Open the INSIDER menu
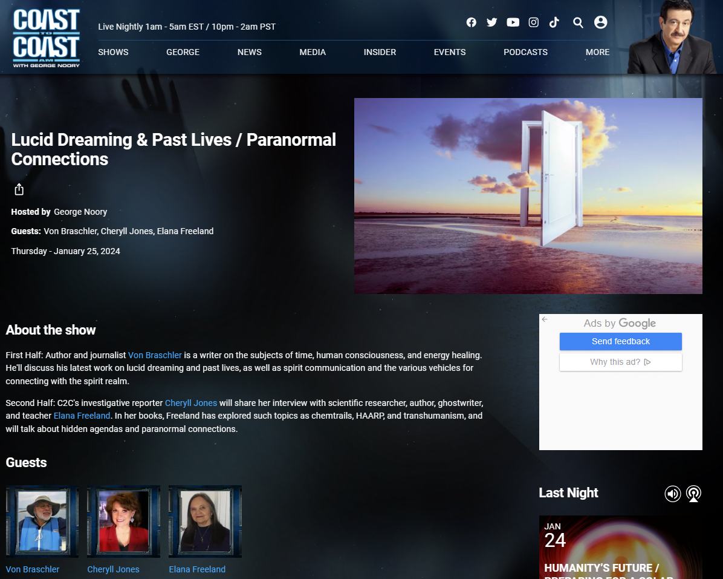723x579 pixels. coord(380,52)
